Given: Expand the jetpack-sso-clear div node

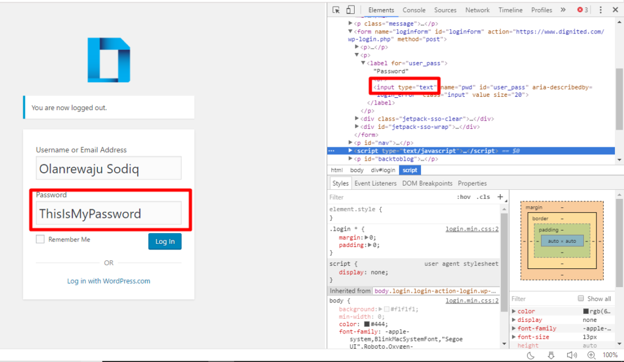Looking at the screenshot, I should pyautogui.click(x=356, y=119).
